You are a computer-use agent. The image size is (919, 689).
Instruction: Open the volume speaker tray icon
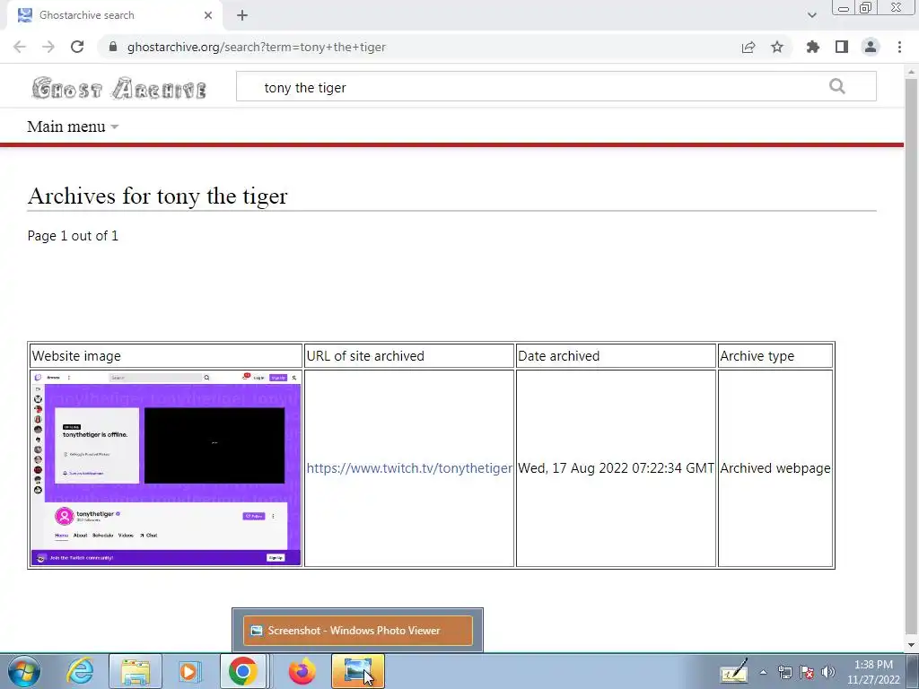(828, 673)
